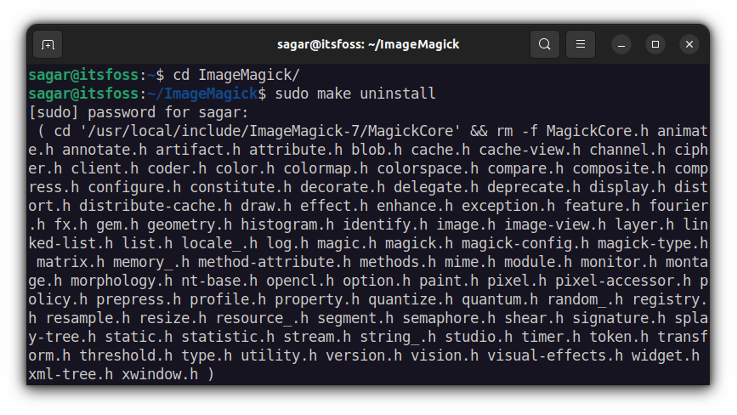Click the 'distribute-cache.h' filename in output
The height and width of the screenshot is (415, 737).
point(156,206)
